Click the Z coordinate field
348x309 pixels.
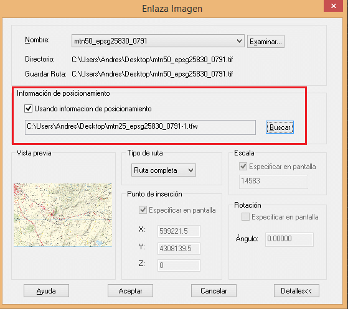tap(179, 265)
